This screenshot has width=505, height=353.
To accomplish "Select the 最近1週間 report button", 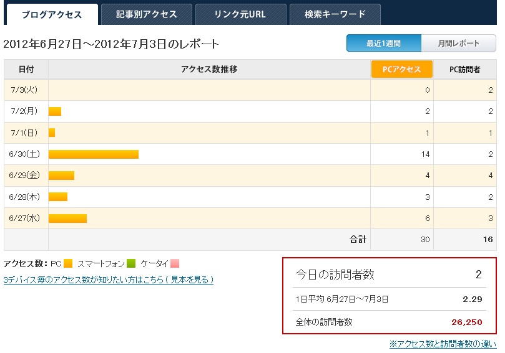I will tap(383, 43).
